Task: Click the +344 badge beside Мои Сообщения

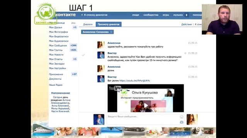Action: click(x=73, y=46)
